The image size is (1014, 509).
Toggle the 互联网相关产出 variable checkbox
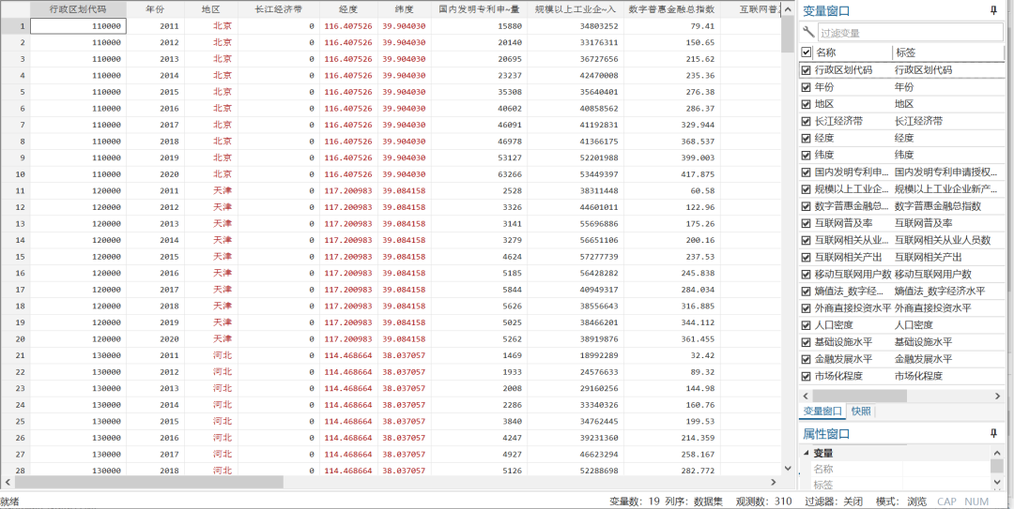click(x=806, y=257)
